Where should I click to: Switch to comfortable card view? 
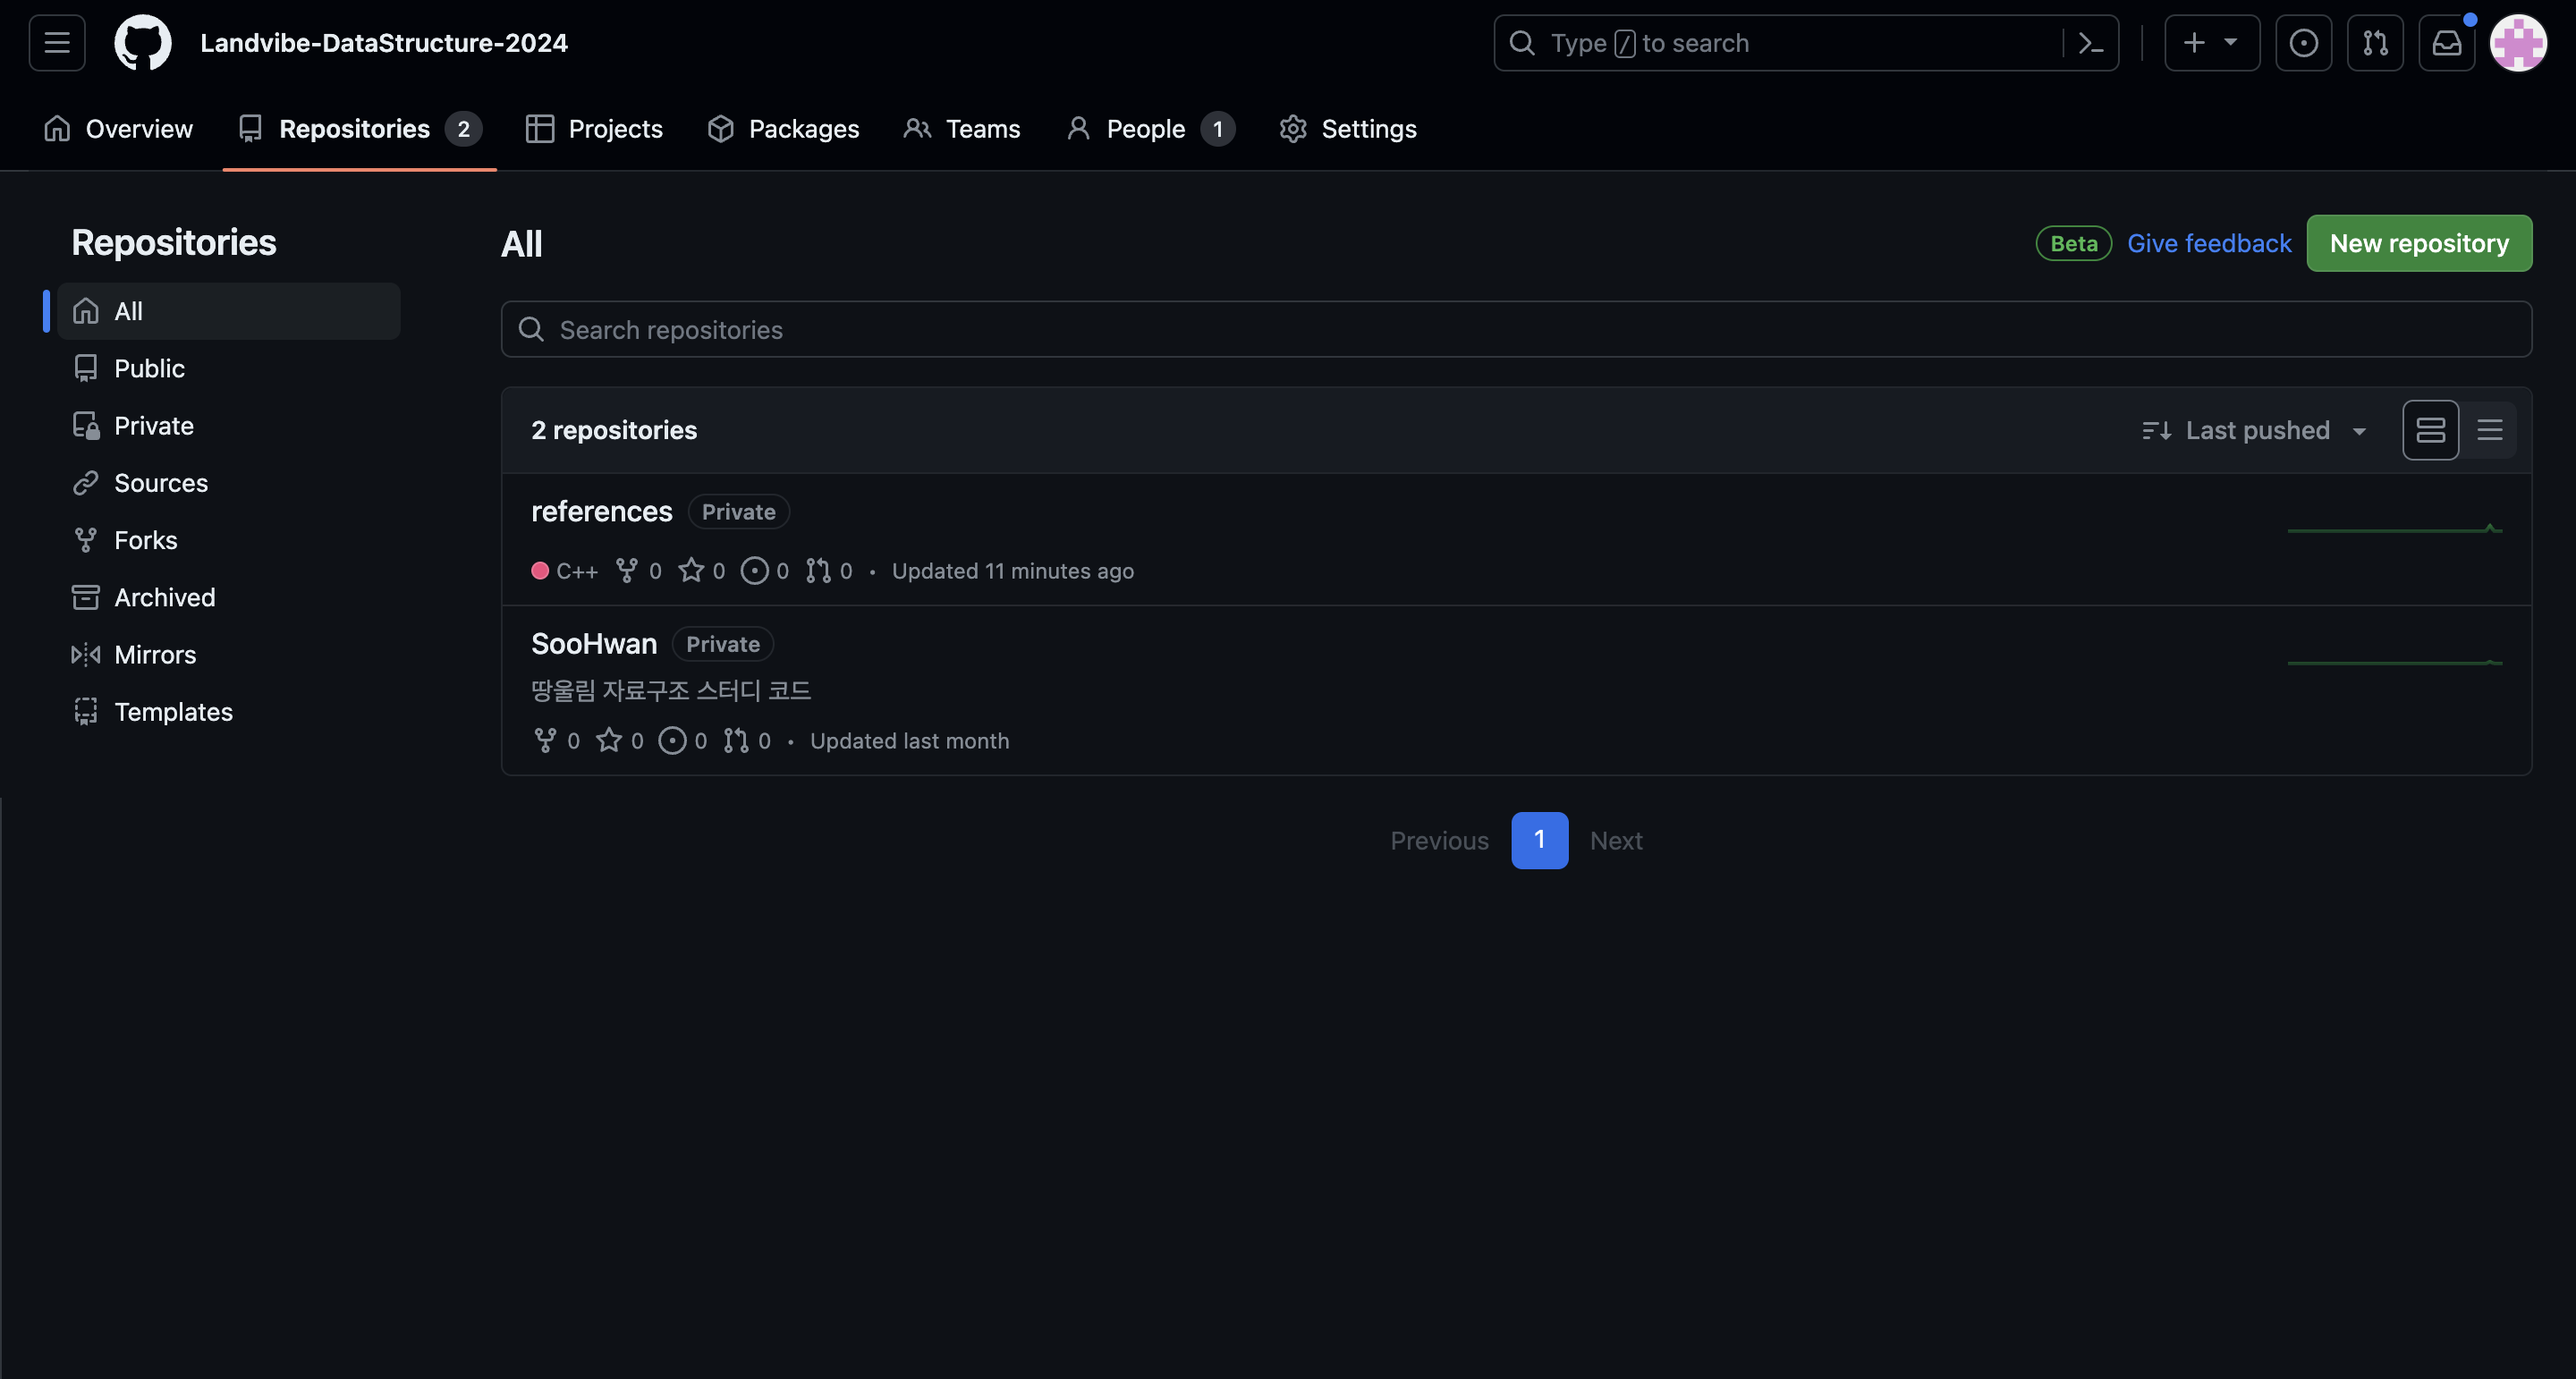[2430, 430]
